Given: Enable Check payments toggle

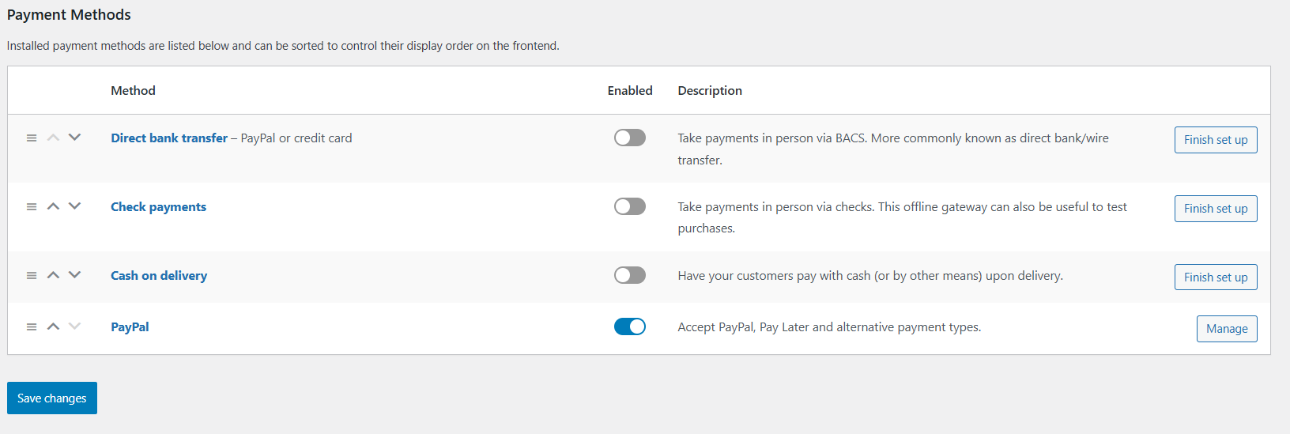Looking at the screenshot, I should point(630,206).
